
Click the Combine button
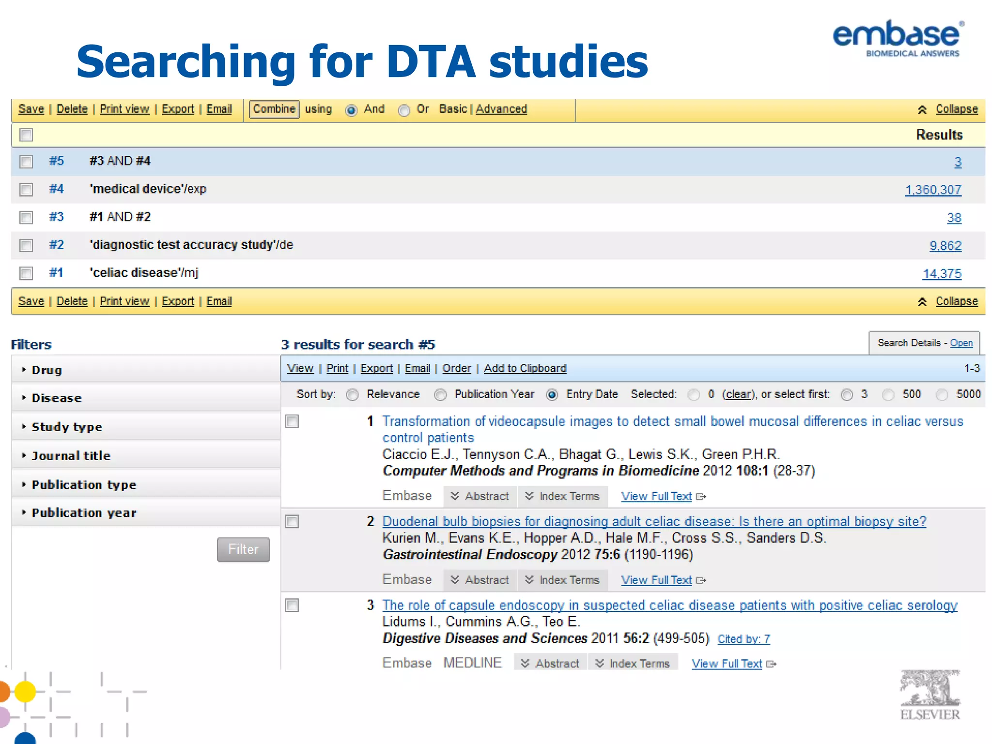click(x=274, y=109)
